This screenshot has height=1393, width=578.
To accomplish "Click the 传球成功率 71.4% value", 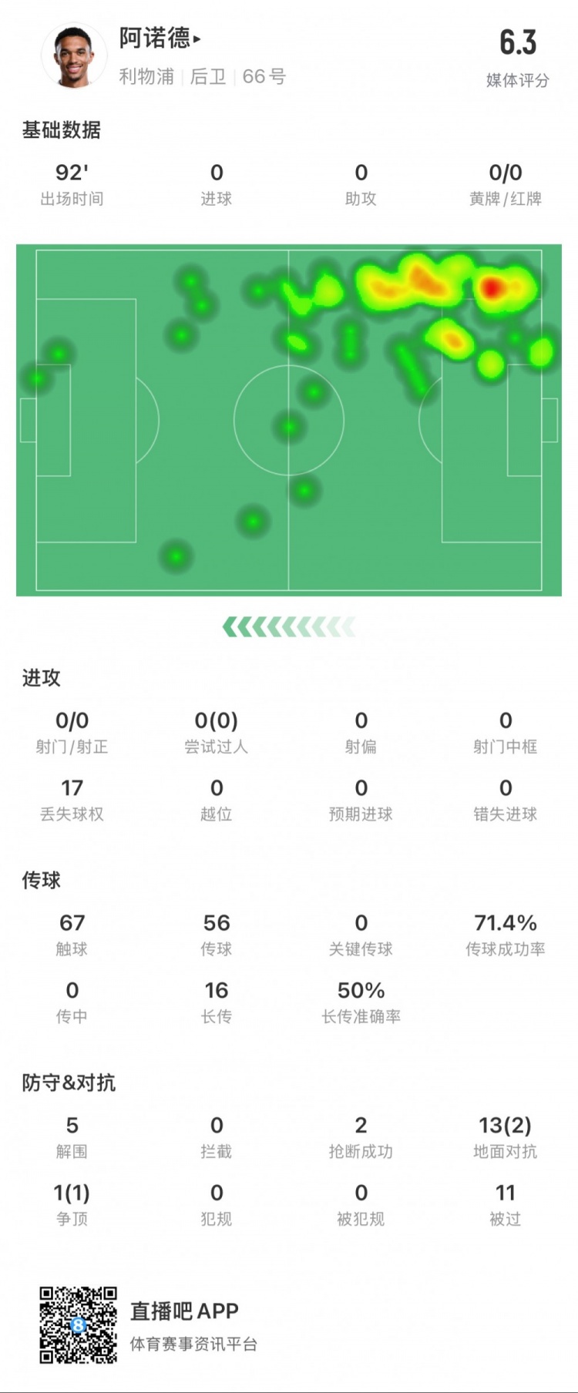I will coord(505,923).
